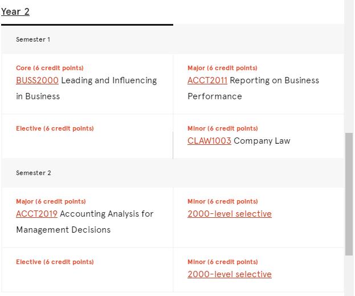Open second 2000-level selective link at bottom
The height and width of the screenshot is (296, 355).
pyautogui.click(x=229, y=274)
